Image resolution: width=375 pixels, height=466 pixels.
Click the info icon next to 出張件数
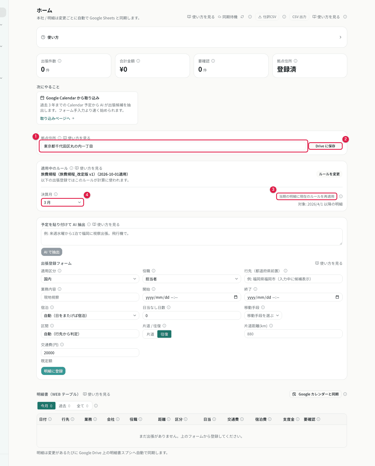[x=60, y=61]
